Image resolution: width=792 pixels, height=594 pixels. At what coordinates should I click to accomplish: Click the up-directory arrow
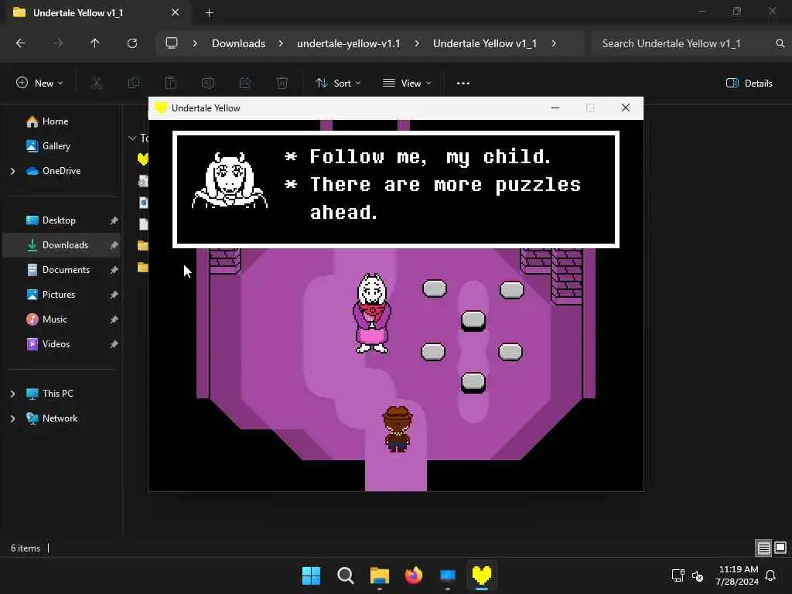point(94,43)
